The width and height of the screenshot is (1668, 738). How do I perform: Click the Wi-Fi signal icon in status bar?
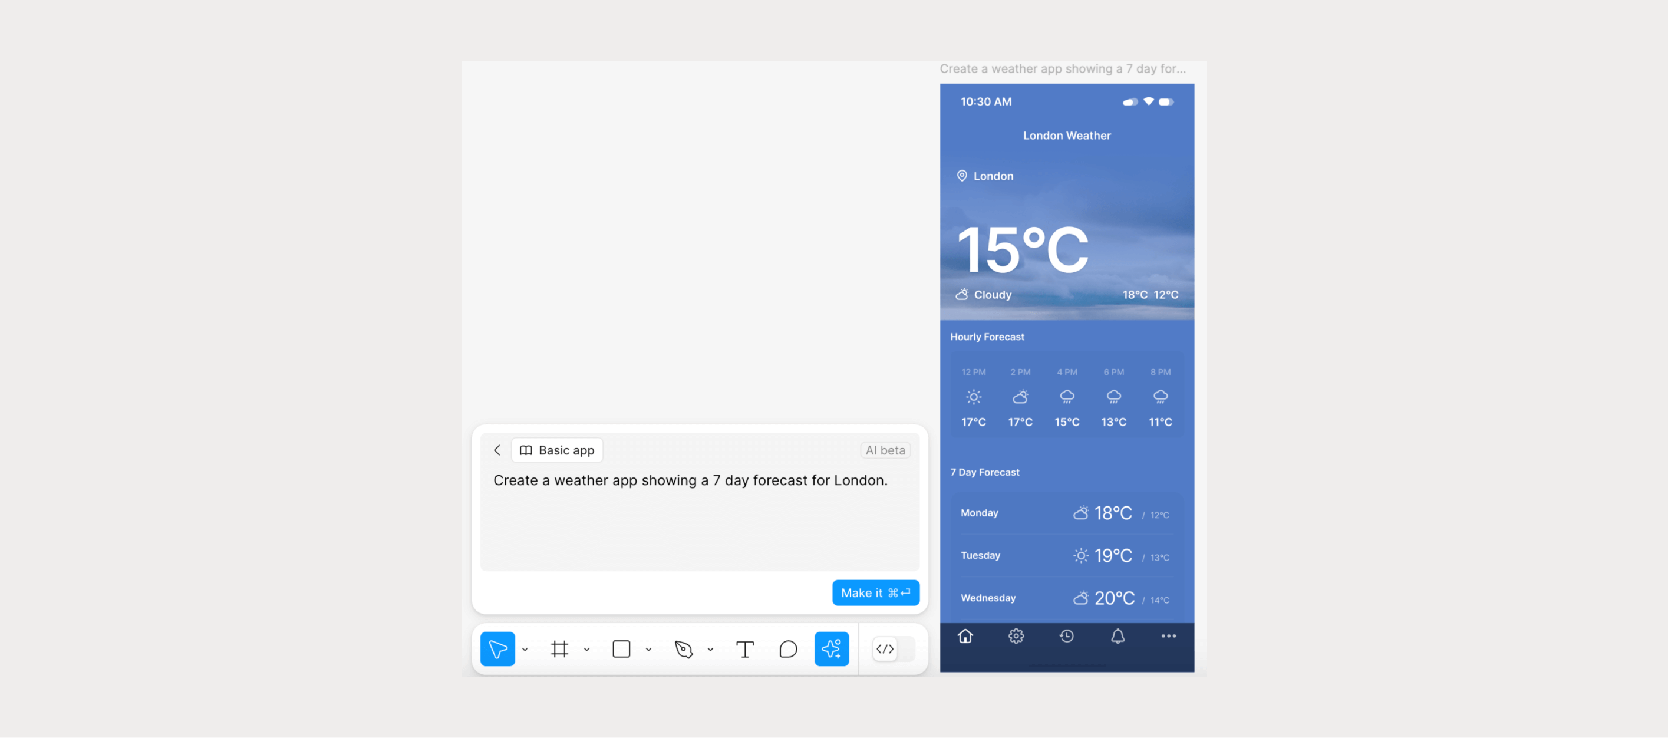coord(1149,101)
